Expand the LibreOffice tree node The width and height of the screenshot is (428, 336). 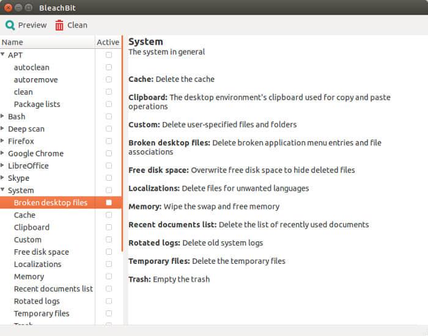click(3, 166)
